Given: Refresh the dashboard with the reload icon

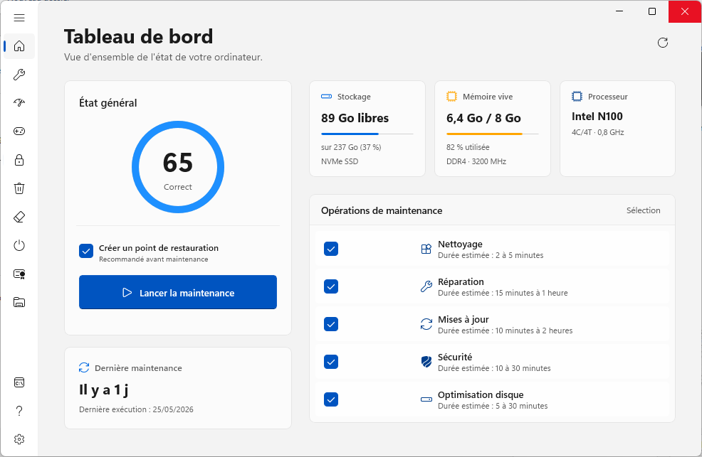Looking at the screenshot, I should coord(663,43).
